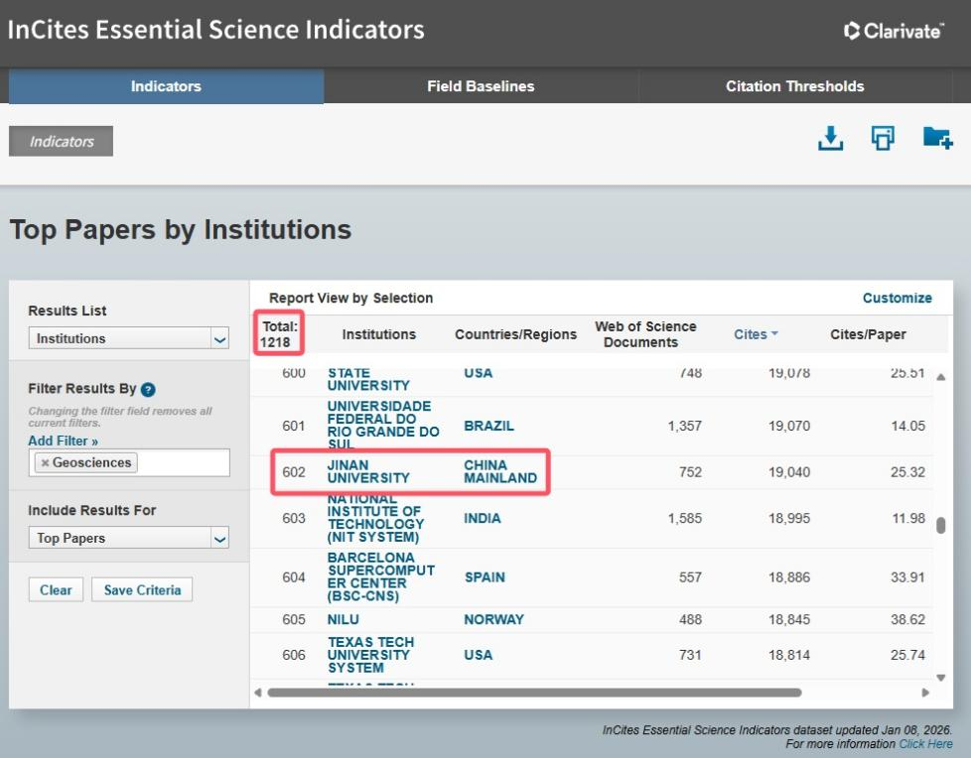Click the download report icon
This screenshot has width=971, height=758.
click(x=830, y=139)
